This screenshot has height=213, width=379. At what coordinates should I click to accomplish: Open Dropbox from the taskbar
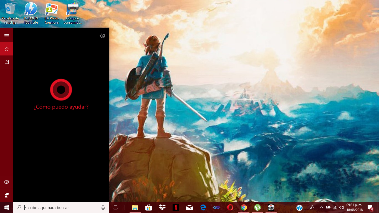(162, 207)
